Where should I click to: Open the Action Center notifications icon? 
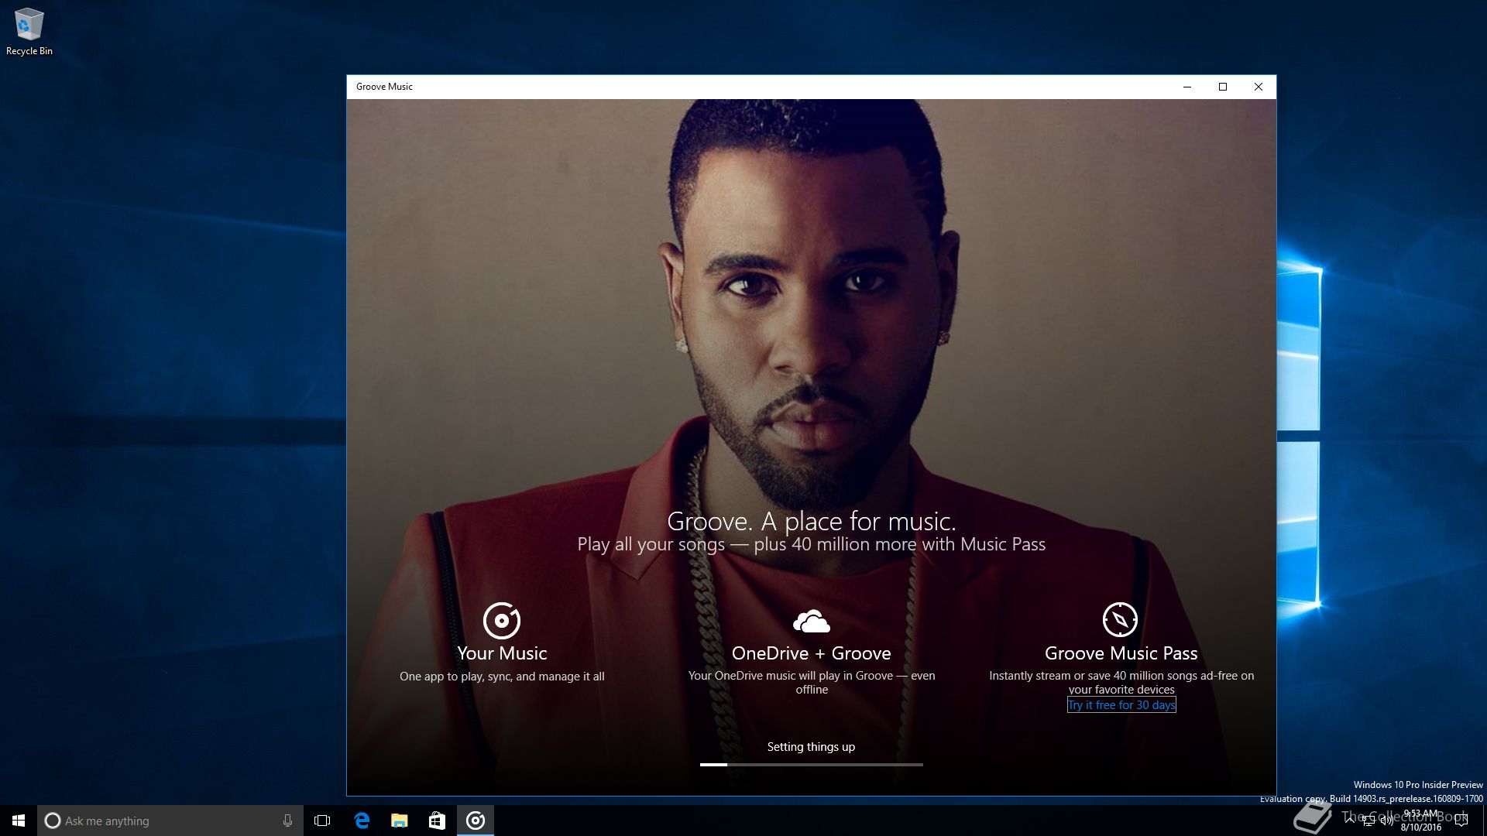point(1461,821)
